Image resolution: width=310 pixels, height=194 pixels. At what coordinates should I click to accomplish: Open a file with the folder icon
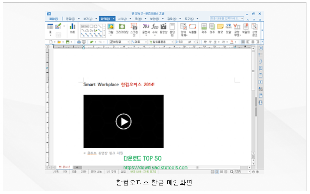pos(59,42)
